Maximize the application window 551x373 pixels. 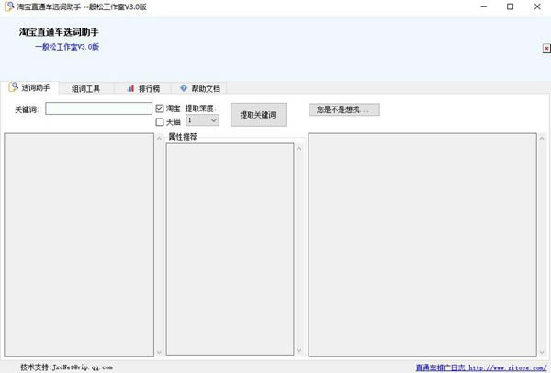click(x=511, y=6)
